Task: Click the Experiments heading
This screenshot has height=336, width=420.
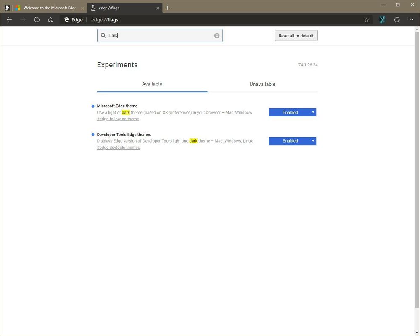Action: [117, 65]
